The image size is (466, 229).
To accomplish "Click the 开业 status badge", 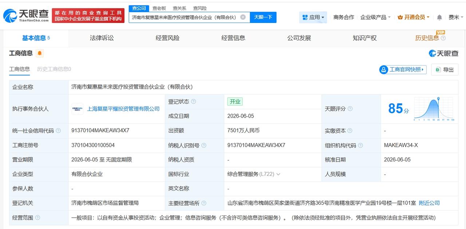I will (x=235, y=102).
